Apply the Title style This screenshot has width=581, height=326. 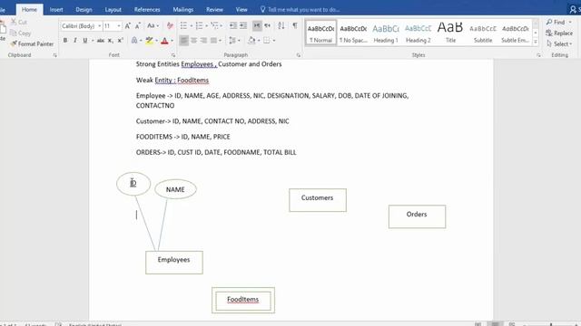point(450,33)
